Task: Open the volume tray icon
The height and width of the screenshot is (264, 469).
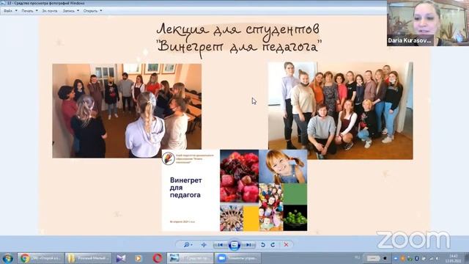Action: (x=437, y=258)
